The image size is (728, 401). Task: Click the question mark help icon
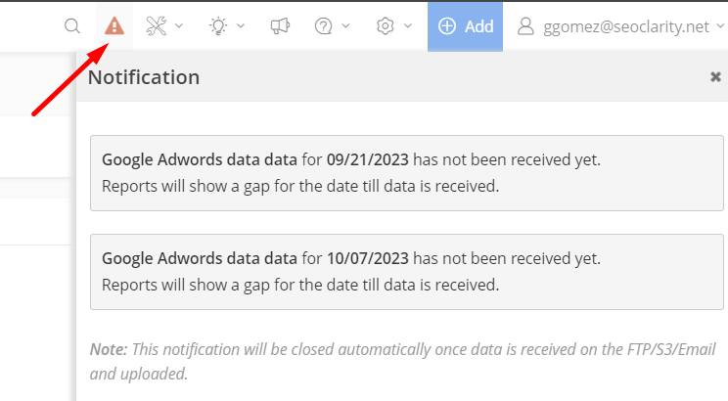pos(324,26)
